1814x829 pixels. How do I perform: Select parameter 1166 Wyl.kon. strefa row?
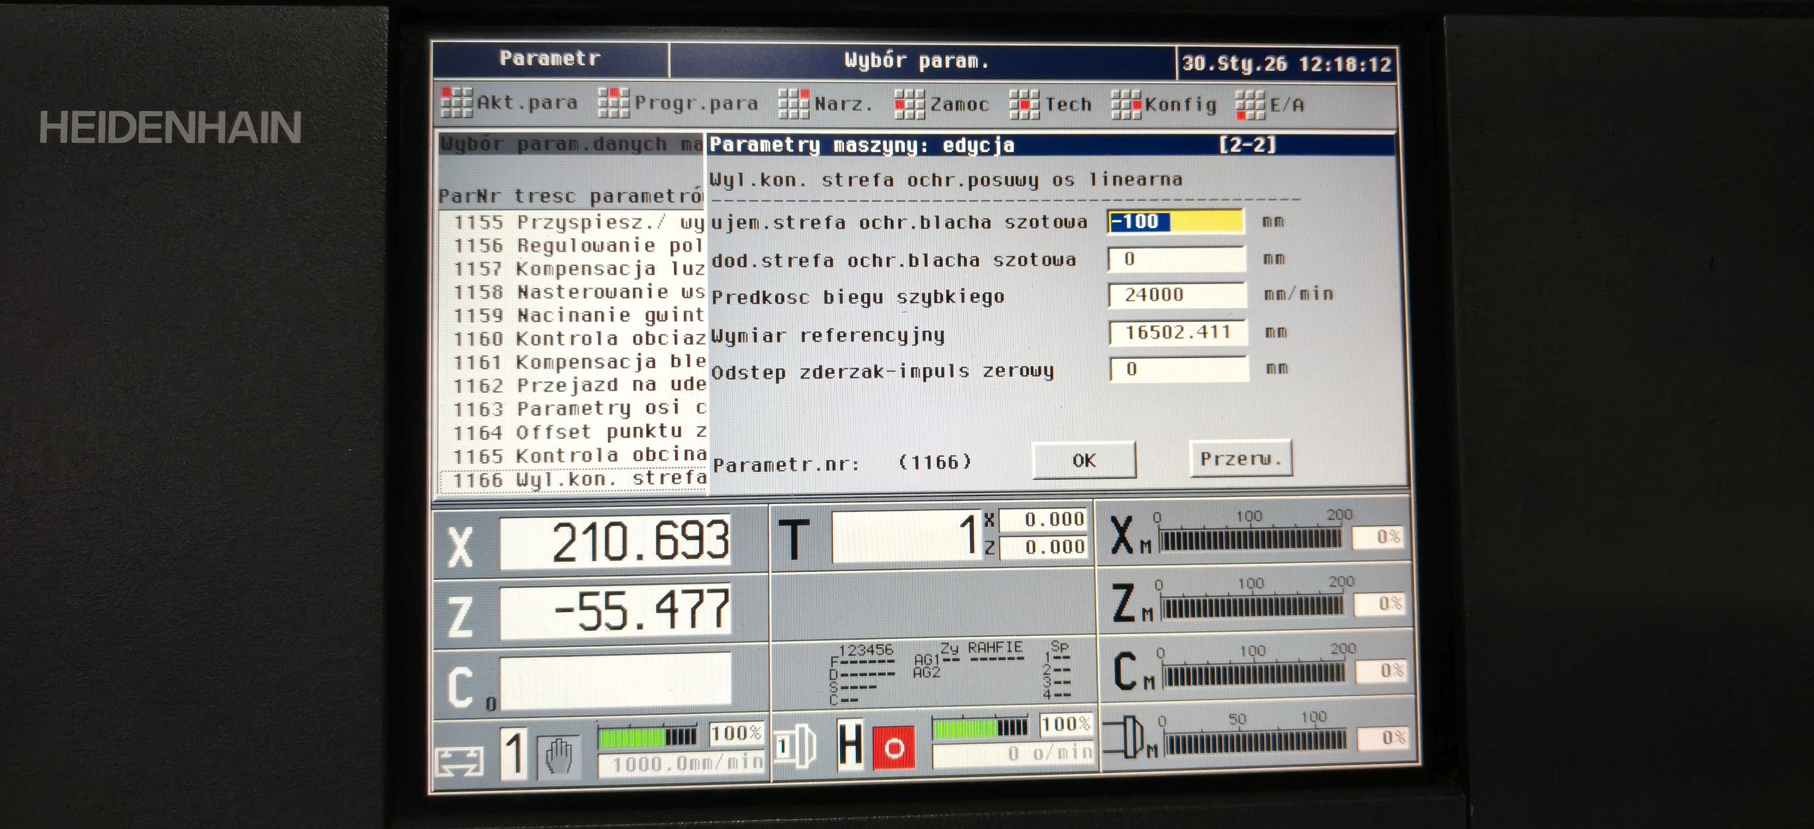[573, 480]
